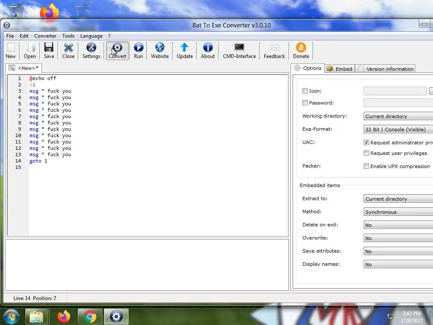Open a batch file with Open icon

(x=30, y=51)
